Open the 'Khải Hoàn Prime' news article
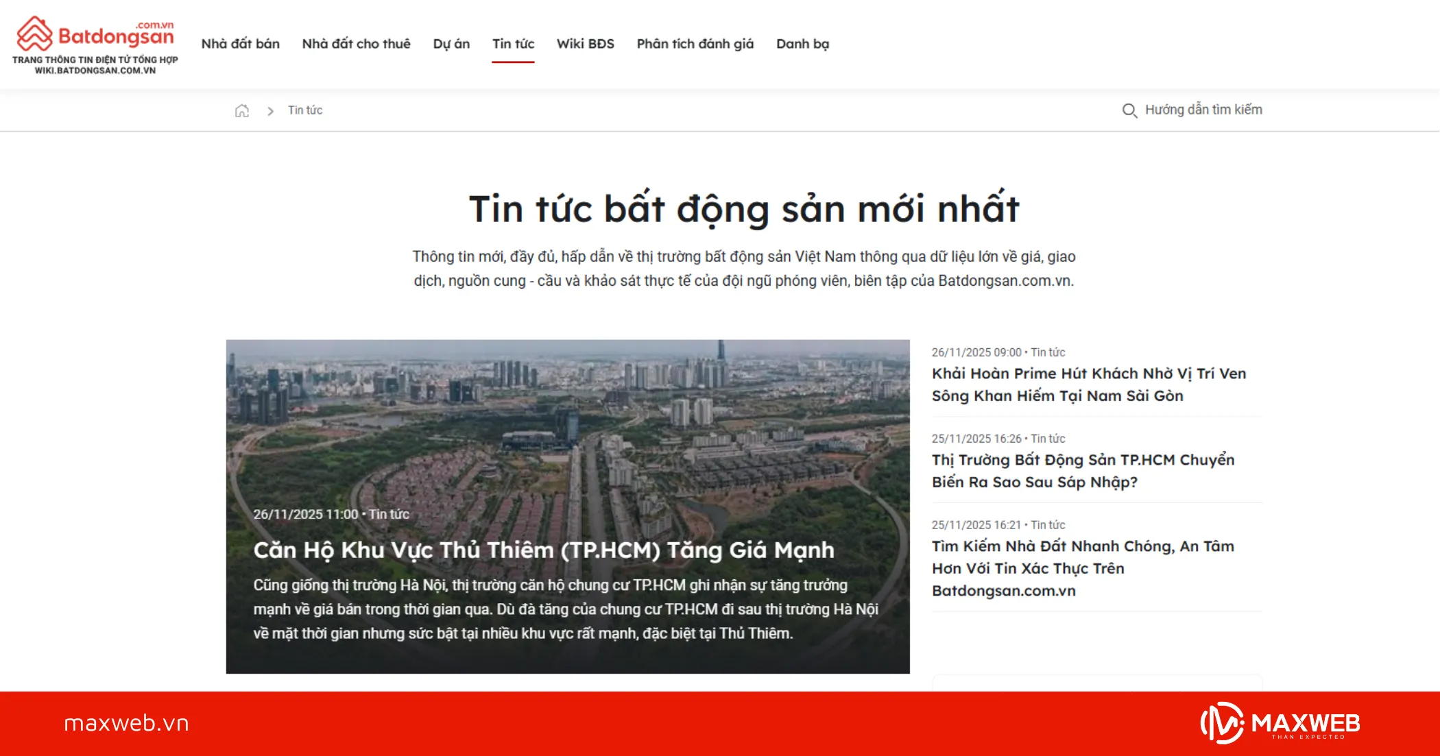Viewport: 1440px width, 756px height. [1089, 385]
